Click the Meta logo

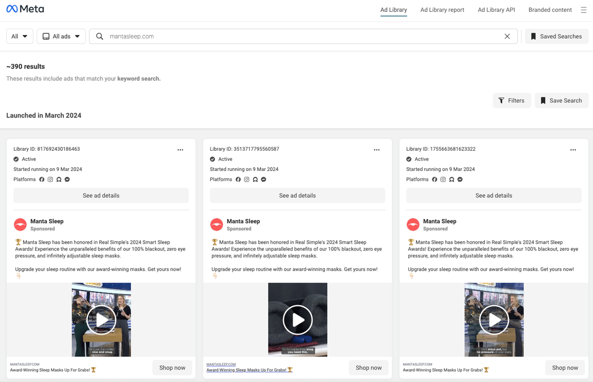[x=25, y=9]
